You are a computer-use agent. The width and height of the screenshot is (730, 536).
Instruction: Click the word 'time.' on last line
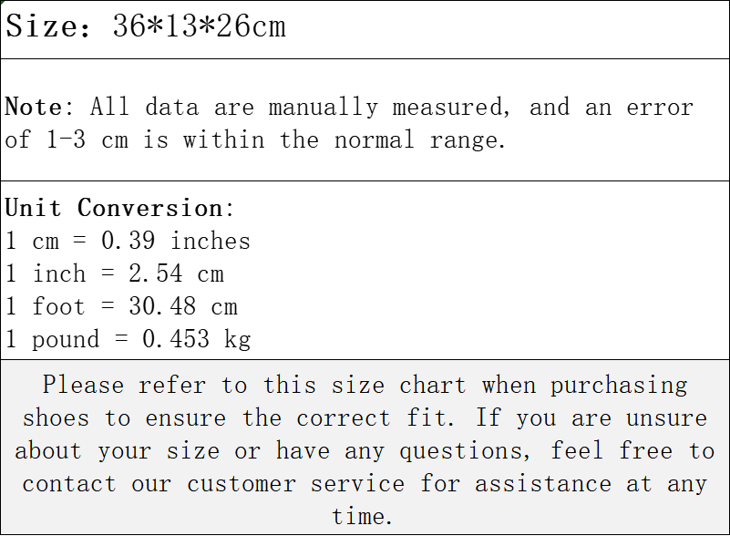click(x=362, y=517)
